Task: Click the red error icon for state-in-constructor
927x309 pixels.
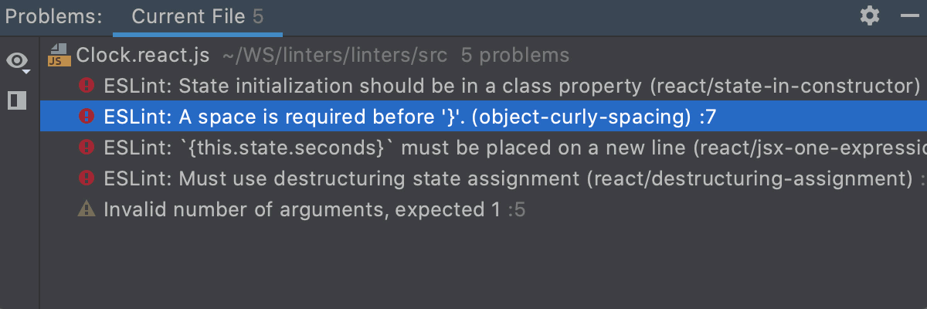Action: (87, 85)
